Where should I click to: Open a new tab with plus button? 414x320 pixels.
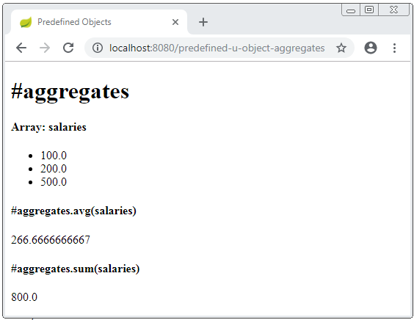click(x=203, y=22)
